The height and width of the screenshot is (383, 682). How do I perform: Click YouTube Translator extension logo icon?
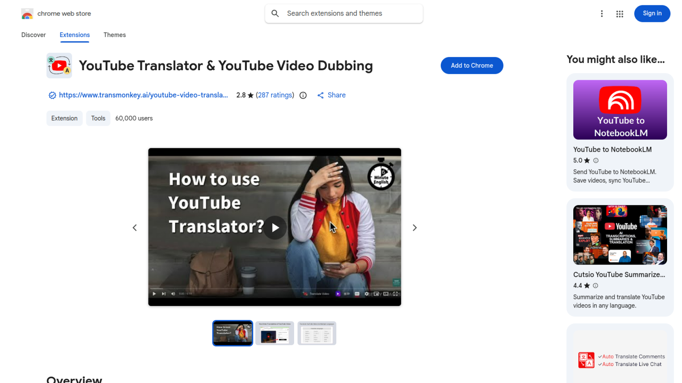59,66
